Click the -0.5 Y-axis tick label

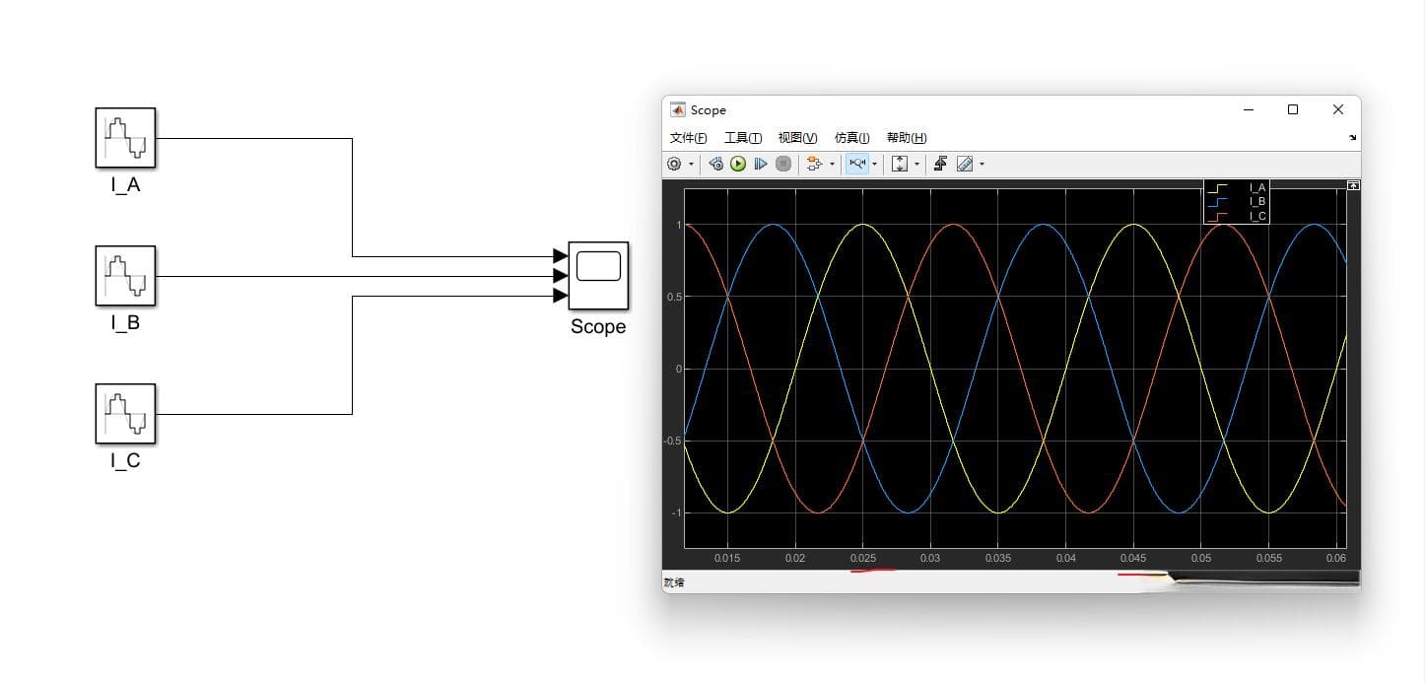671,441
